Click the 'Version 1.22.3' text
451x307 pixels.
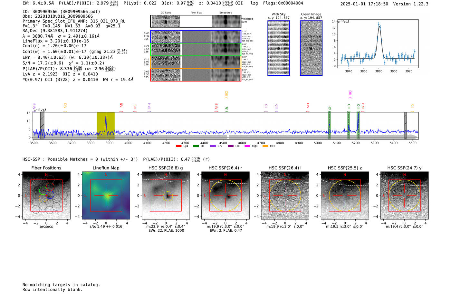point(411,4)
